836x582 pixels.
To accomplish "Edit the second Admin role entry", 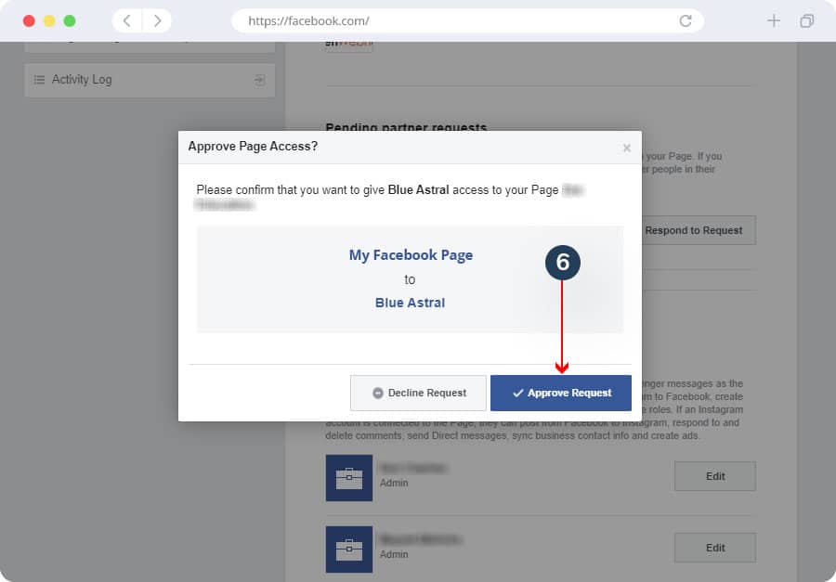I will pyautogui.click(x=715, y=548).
